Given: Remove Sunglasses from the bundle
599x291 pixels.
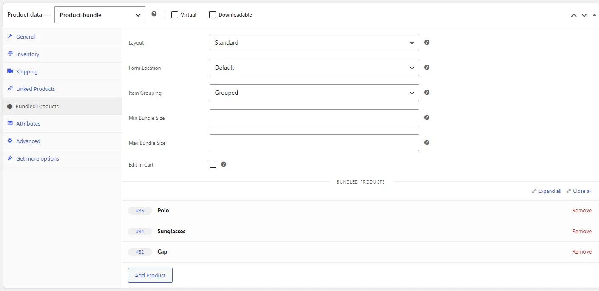Looking at the screenshot, I should (582, 232).
